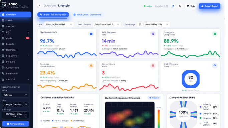Click the Other Brands legend entry
The width and height of the screenshot is (228, 128).
click(208, 124)
